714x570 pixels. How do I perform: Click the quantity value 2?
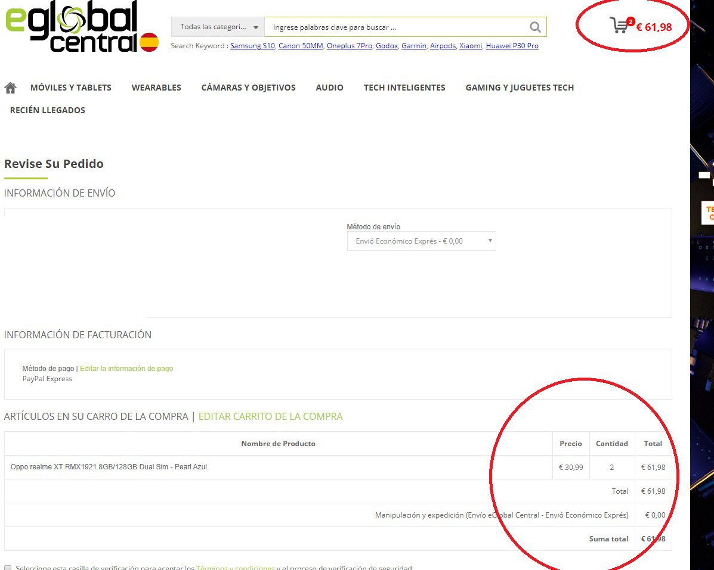(612, 468)
